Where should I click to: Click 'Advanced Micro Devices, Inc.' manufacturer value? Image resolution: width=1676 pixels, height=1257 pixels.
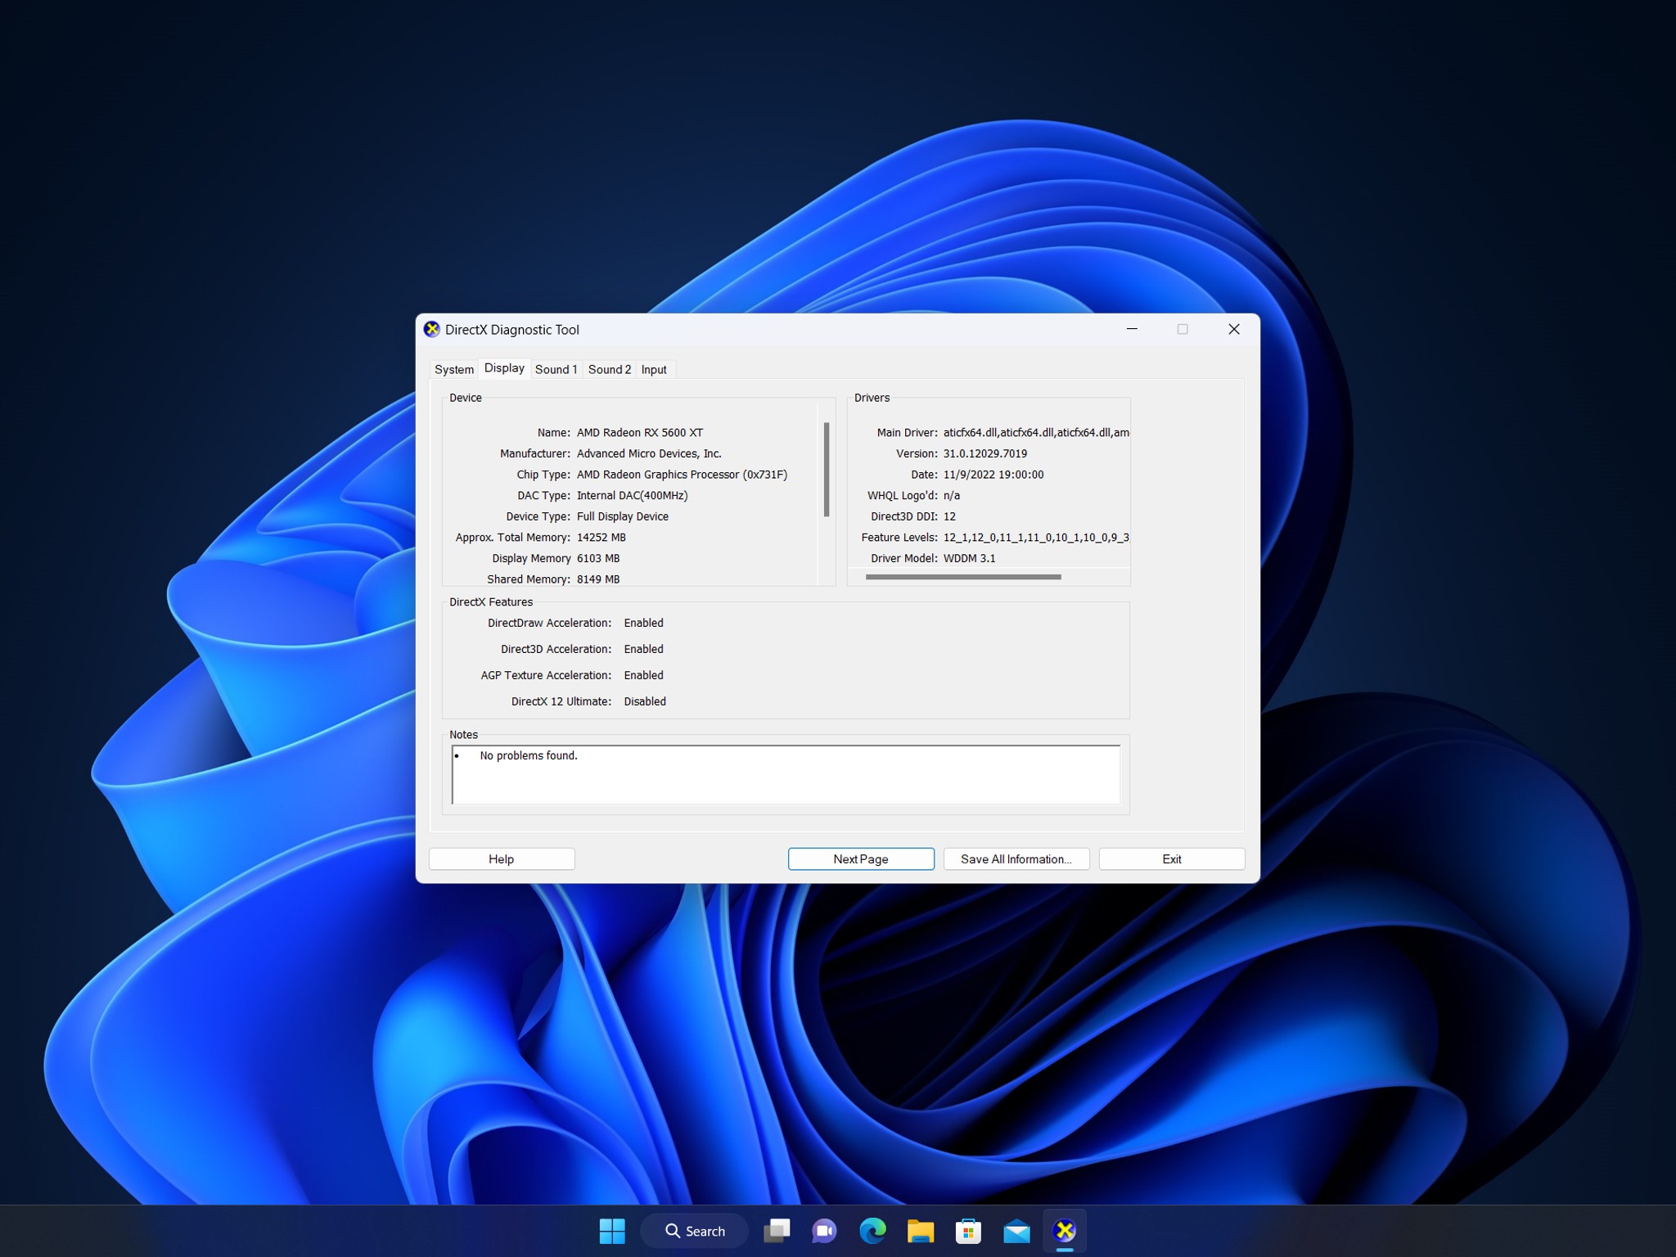click(649, 453)
